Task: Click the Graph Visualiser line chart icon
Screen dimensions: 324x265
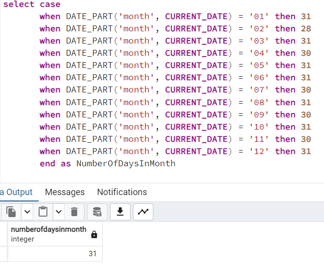Action: (x=143, y=212)
